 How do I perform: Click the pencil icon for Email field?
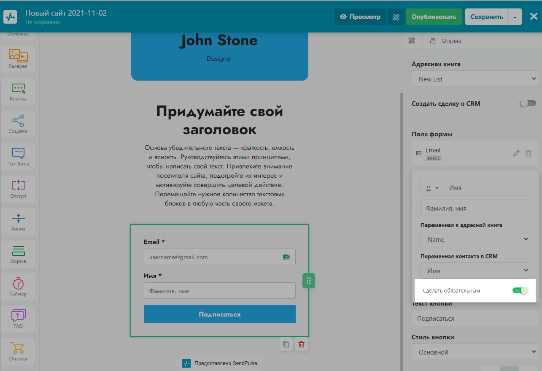point(516,154)
